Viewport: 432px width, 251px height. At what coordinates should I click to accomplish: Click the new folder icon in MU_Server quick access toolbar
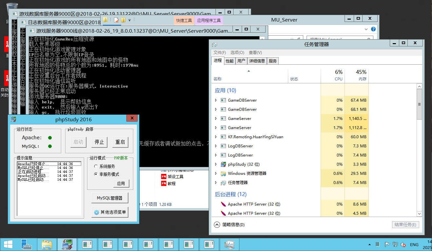point(123,20)
